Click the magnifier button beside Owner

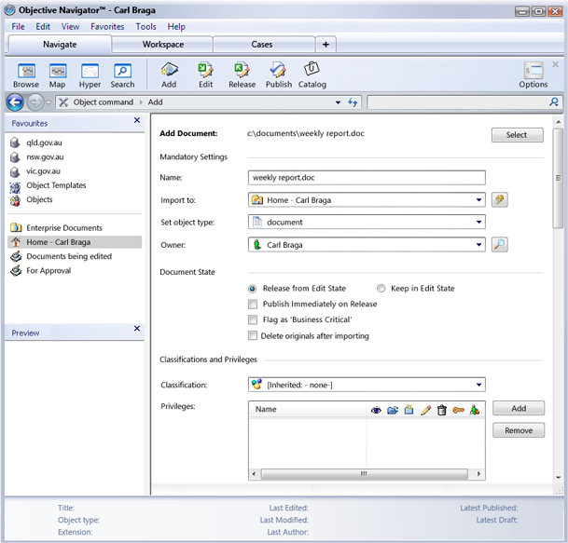point(500,245)
